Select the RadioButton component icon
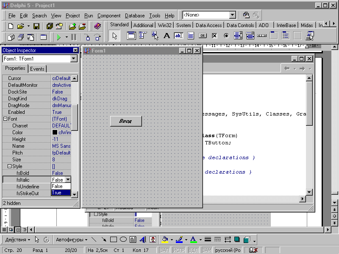 point(226,36)
